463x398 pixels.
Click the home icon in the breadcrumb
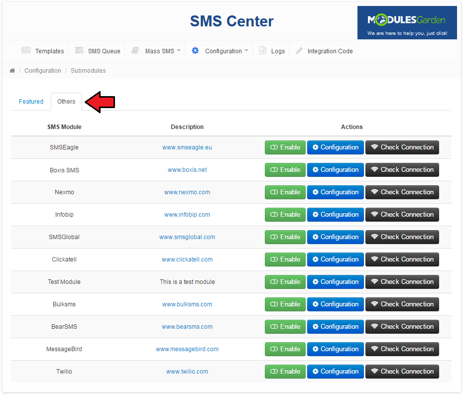[12, 71]
